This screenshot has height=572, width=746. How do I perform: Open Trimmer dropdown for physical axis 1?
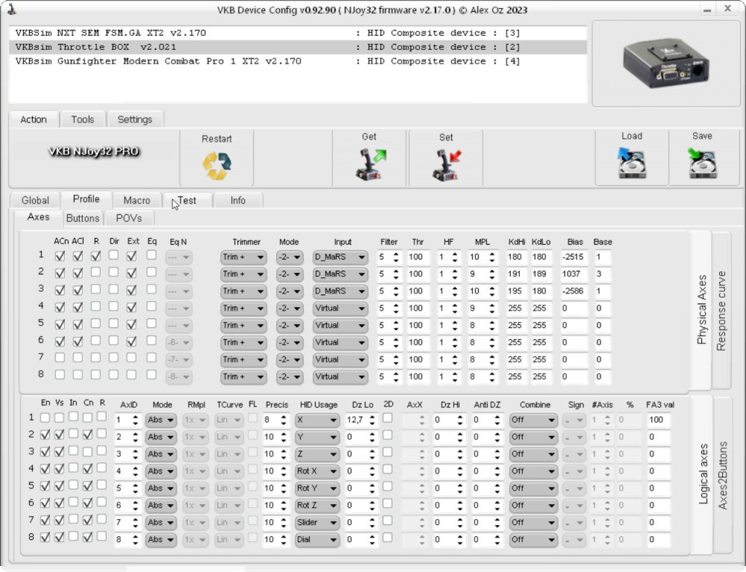click(242, 257)
